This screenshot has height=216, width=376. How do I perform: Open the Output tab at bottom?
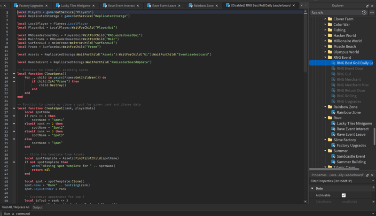[x=37, y=207]
